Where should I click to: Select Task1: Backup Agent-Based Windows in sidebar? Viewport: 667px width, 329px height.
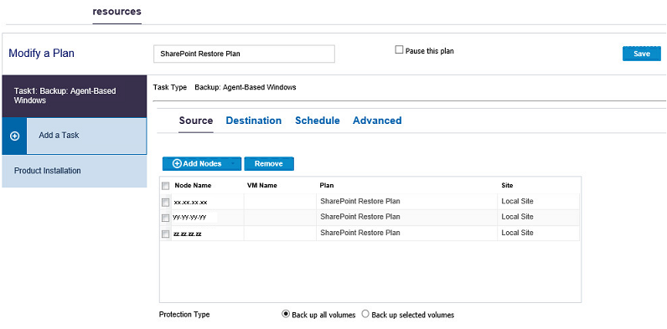(75, 96)
